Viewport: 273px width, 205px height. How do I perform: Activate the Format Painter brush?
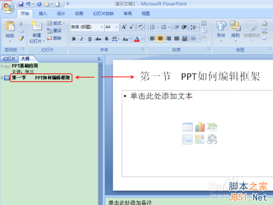pyautogui.click(x=21, y=38)
